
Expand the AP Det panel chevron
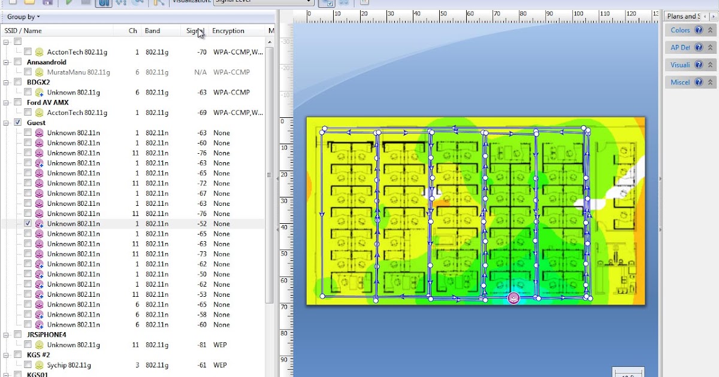tap(711, 48)
